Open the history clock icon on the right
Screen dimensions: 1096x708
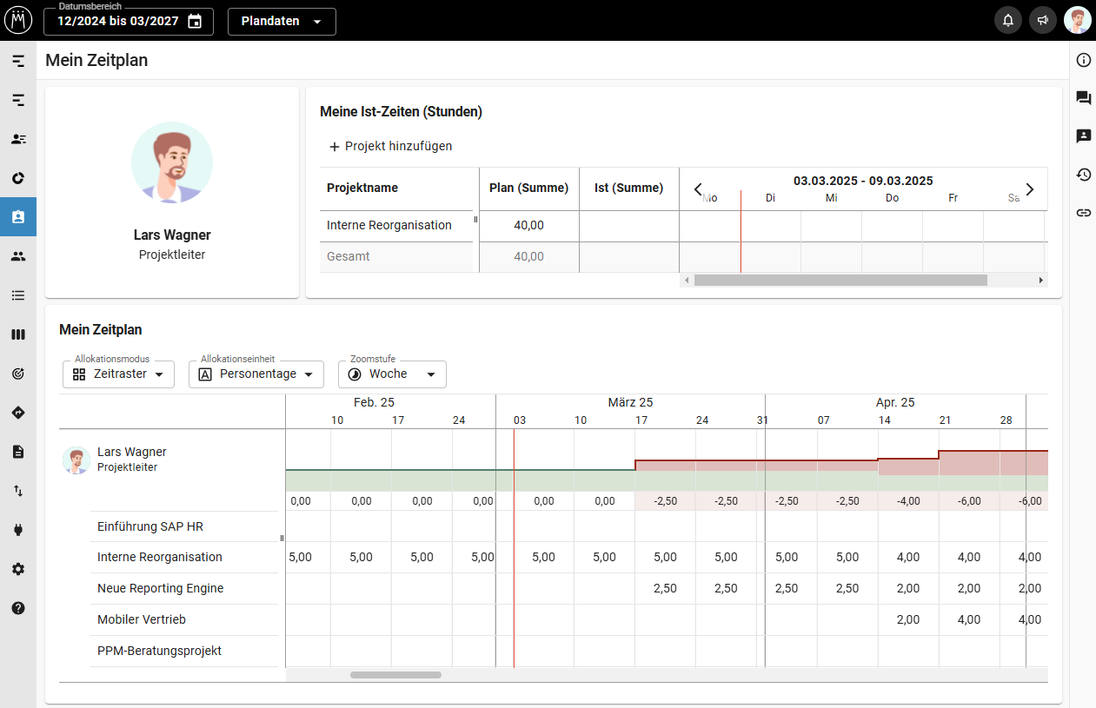pyautogui.click(x=1084, y=175)
